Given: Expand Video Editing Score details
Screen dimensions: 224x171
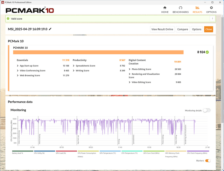Looking at the screenshot, I should pos(129,82).
